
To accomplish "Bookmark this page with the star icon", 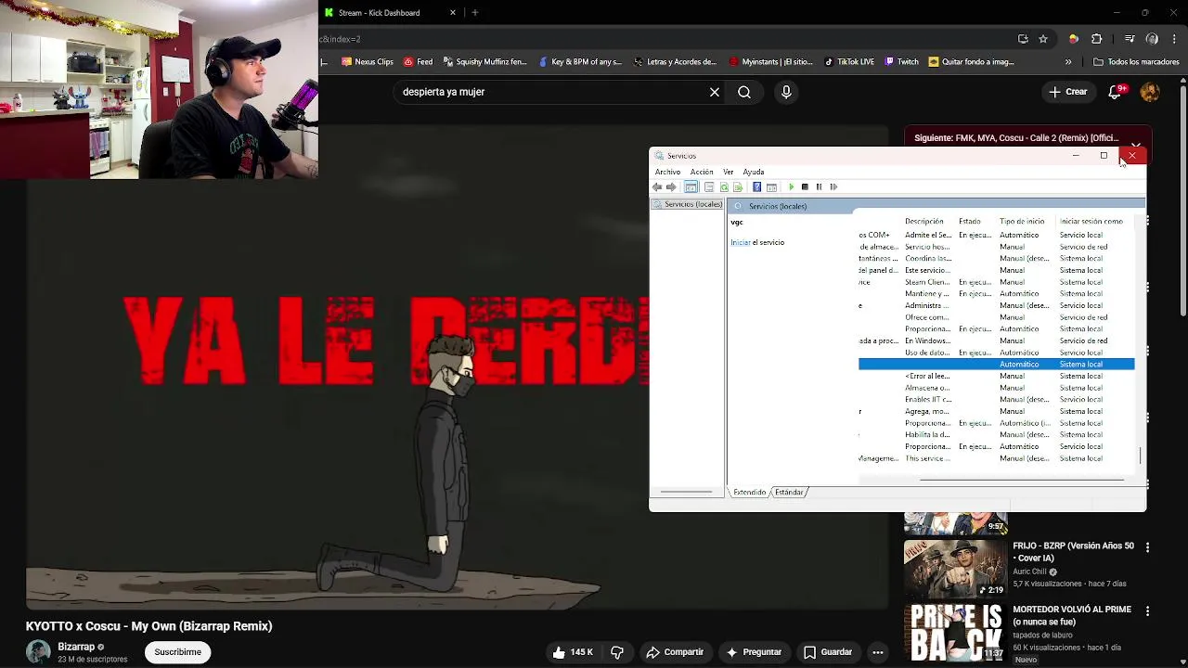I will (1043, 39).
